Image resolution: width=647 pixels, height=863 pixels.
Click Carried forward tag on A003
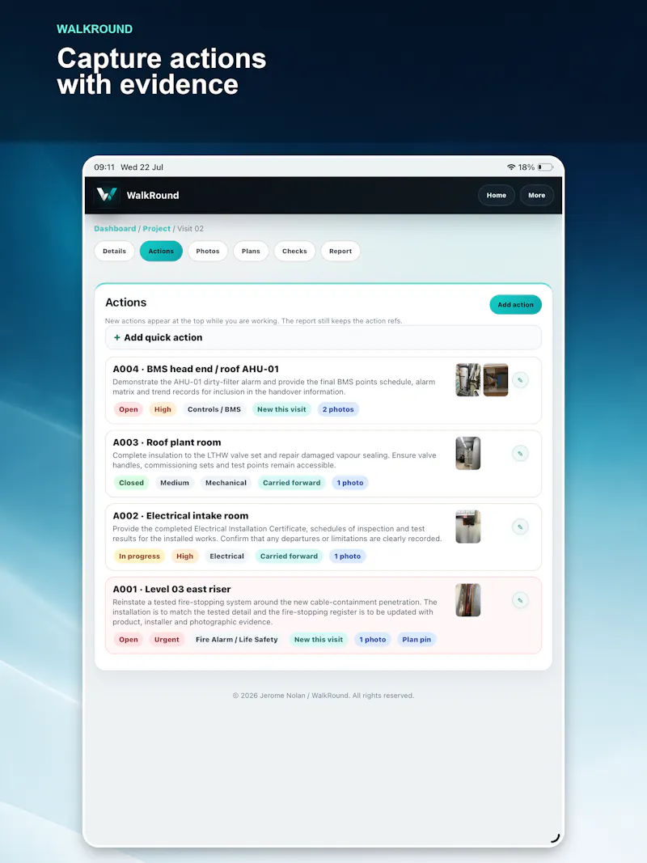(x=292, y=483)
